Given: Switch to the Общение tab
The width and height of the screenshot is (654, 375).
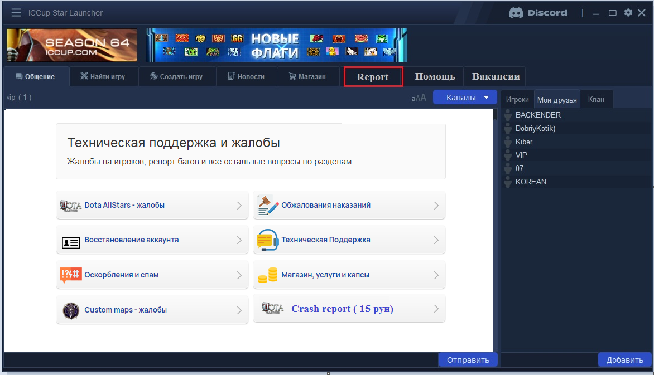Looking at the screenshot, I should (36, 77).
